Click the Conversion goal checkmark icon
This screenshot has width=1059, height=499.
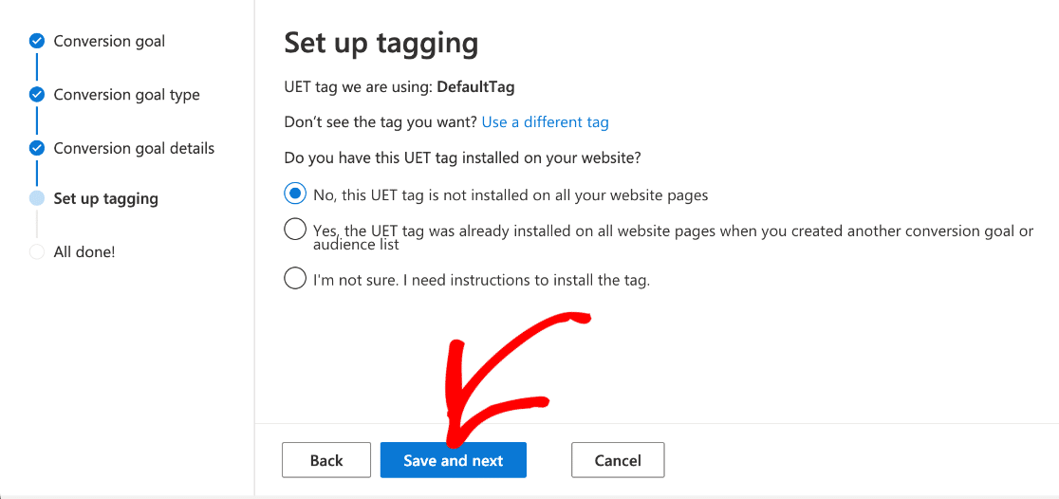37,42
